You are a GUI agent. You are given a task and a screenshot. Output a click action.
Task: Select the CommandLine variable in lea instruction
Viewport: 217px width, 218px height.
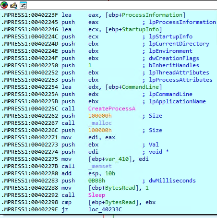click(140, 87)
